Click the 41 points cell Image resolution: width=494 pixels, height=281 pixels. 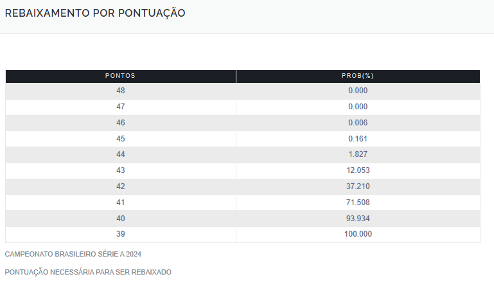(120, 203)
